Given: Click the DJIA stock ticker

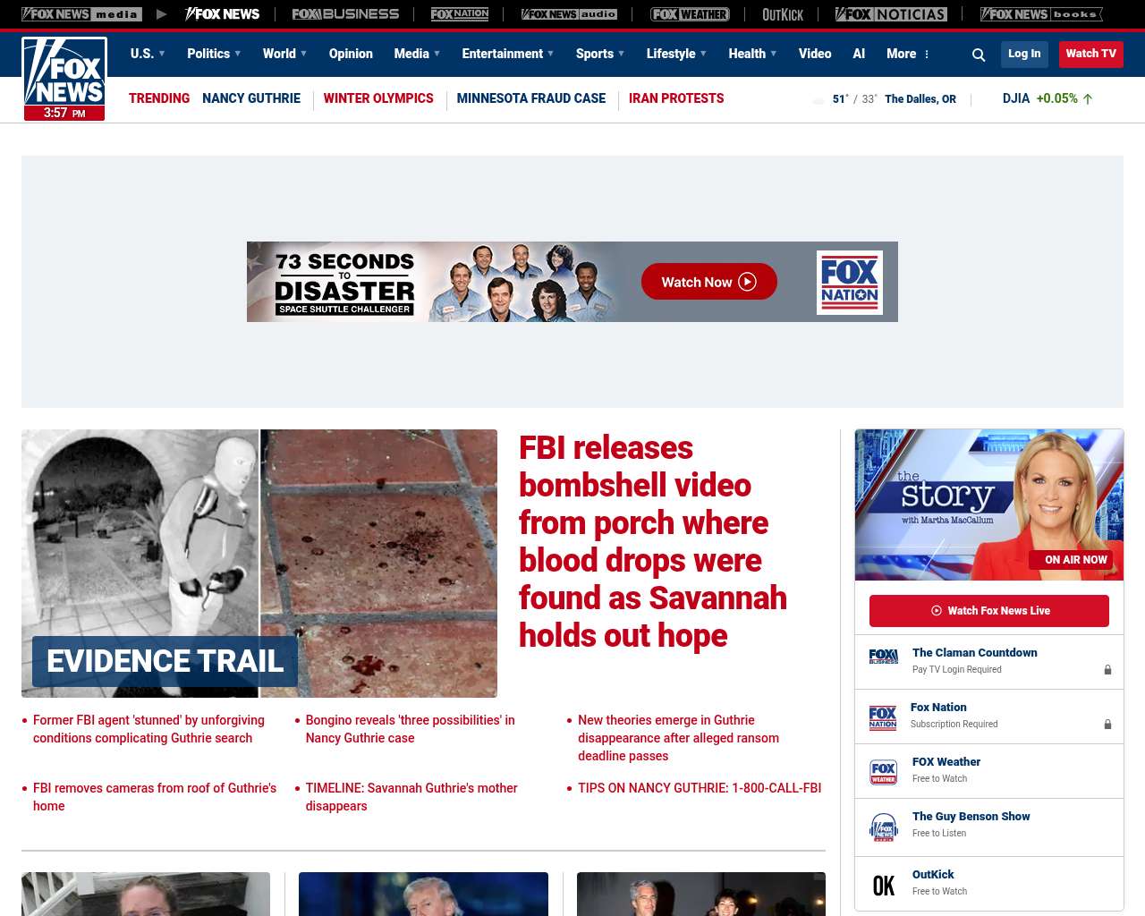Looking at the screenshot, I should (x=1047, y=98).
